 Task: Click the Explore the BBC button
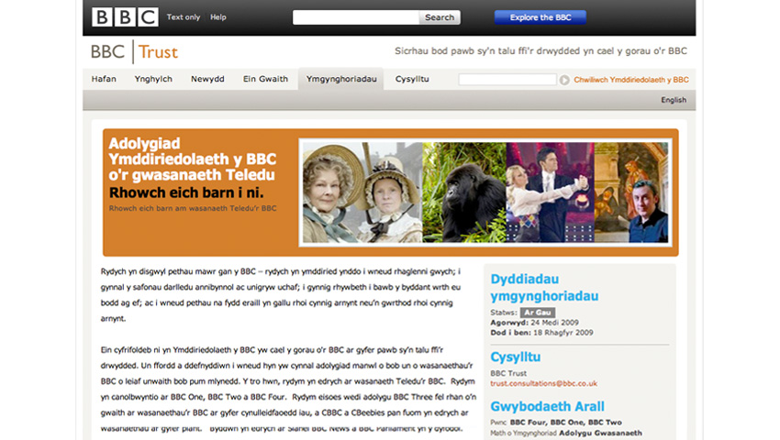pyautogui.click(x=540, y=17)
